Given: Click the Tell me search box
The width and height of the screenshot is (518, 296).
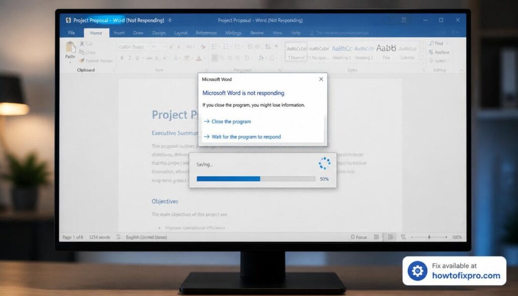Looking at the screenshot, I should pos(338,33).
